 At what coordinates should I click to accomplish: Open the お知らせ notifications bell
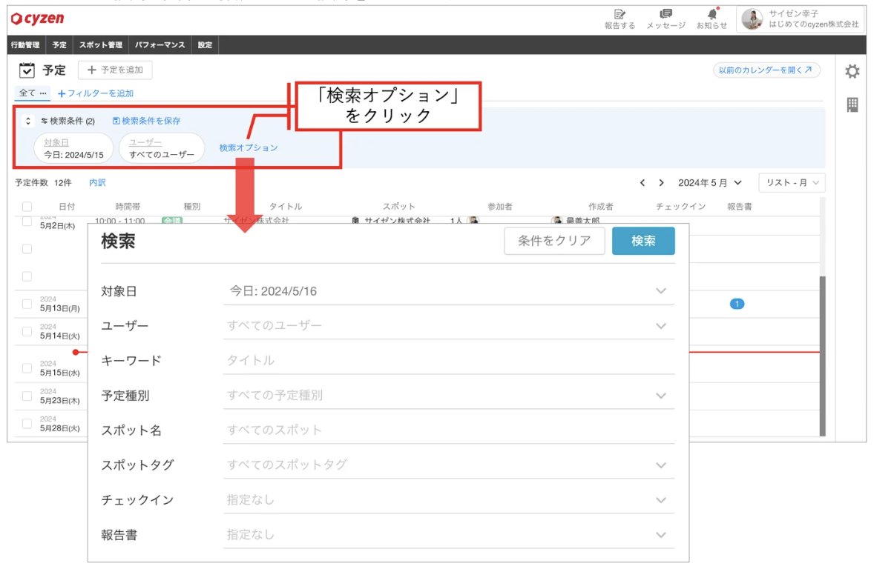tap(712, 19)
